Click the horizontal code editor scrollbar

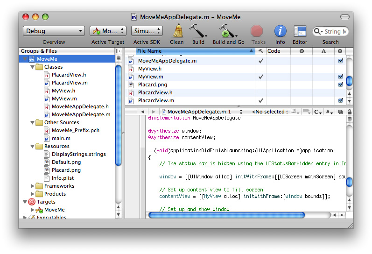226,215
